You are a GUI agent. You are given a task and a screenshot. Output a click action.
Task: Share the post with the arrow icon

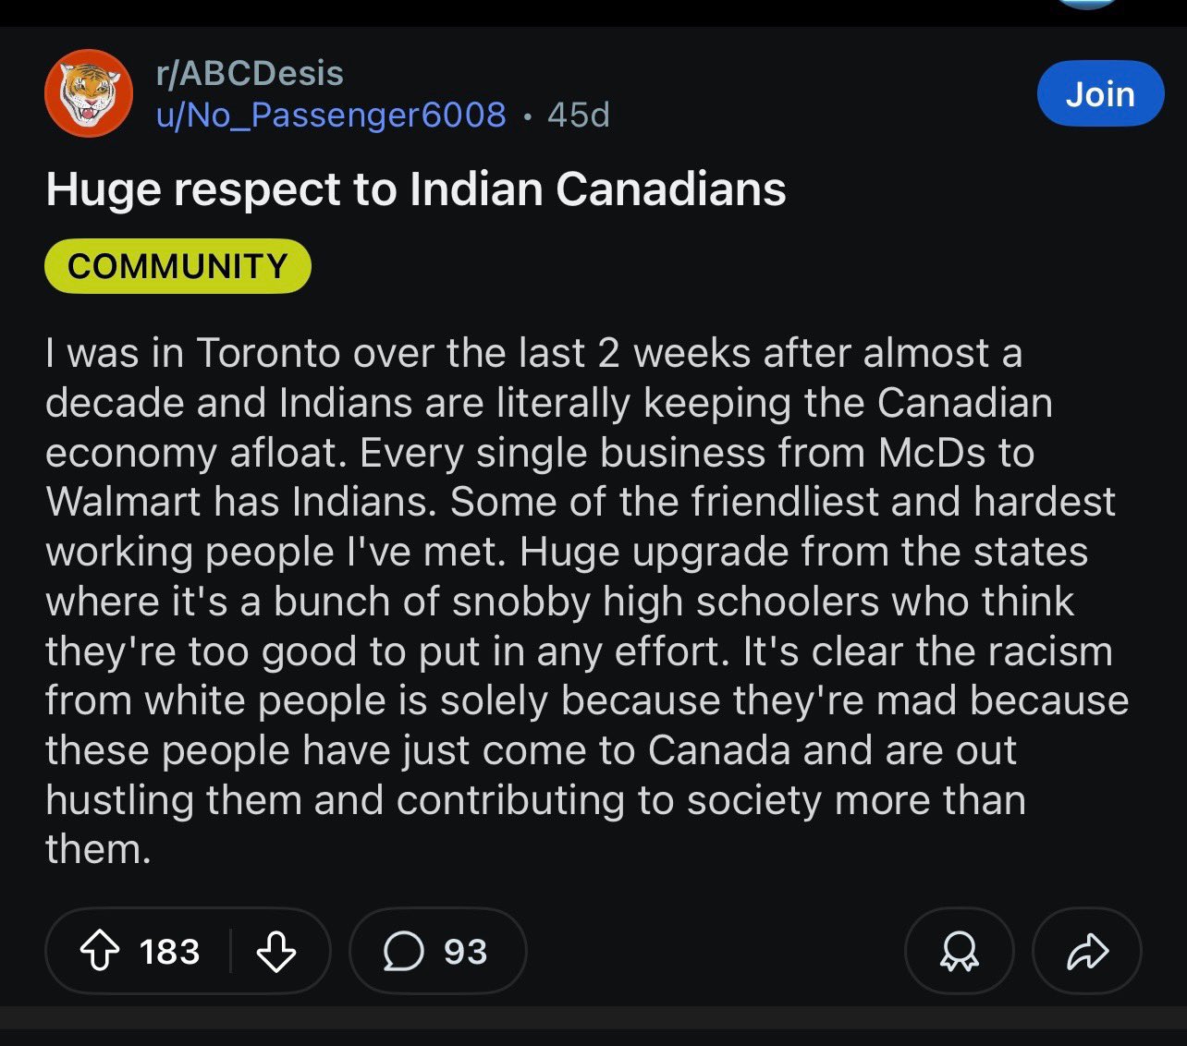[x=1086, y=951]
